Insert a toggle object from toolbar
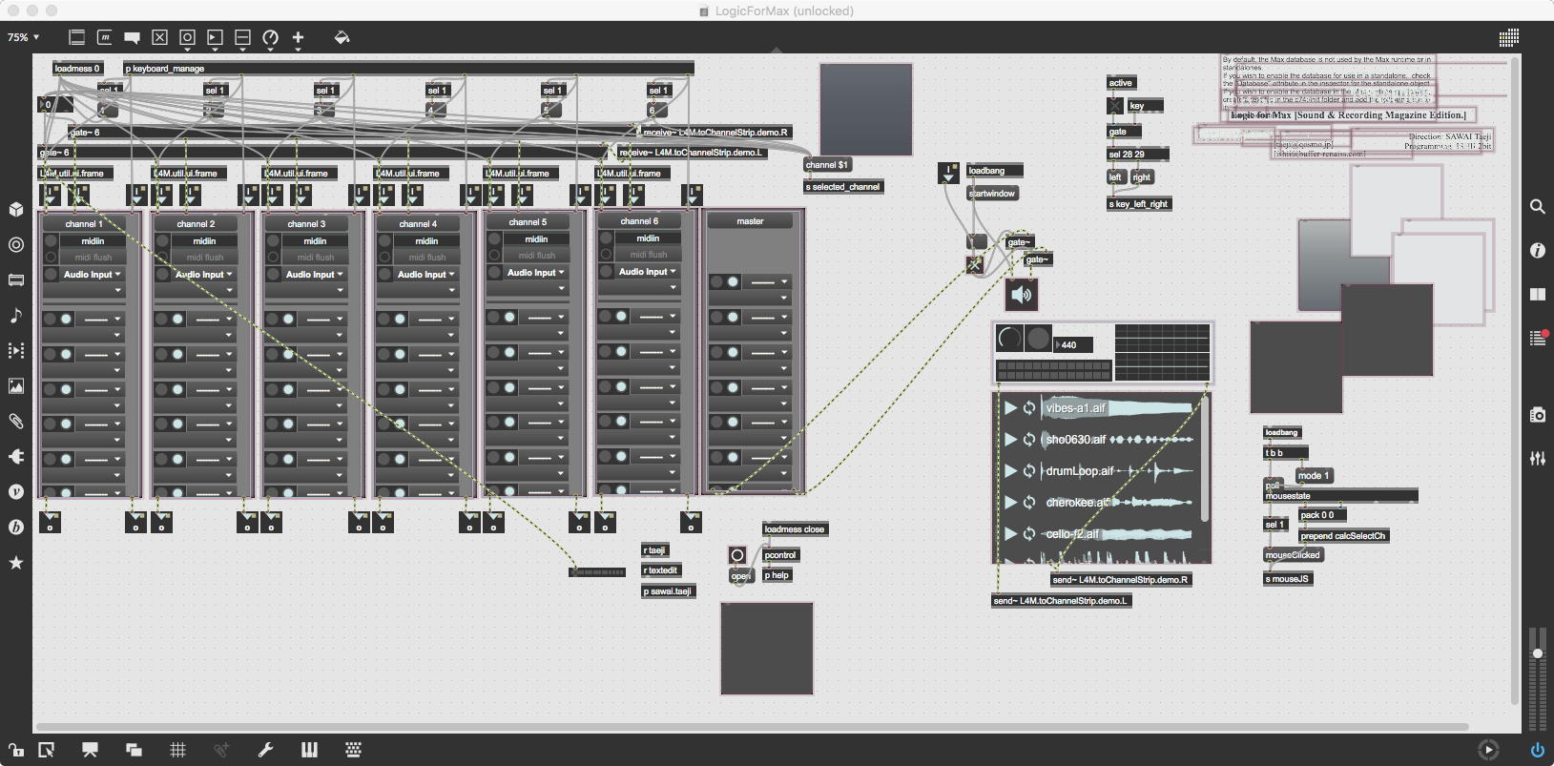This screenshot has width=1554, height=766. [159, 37]
